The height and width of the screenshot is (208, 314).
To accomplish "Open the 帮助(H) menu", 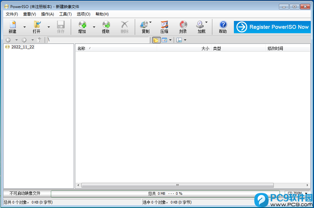I will coord(102,14).
